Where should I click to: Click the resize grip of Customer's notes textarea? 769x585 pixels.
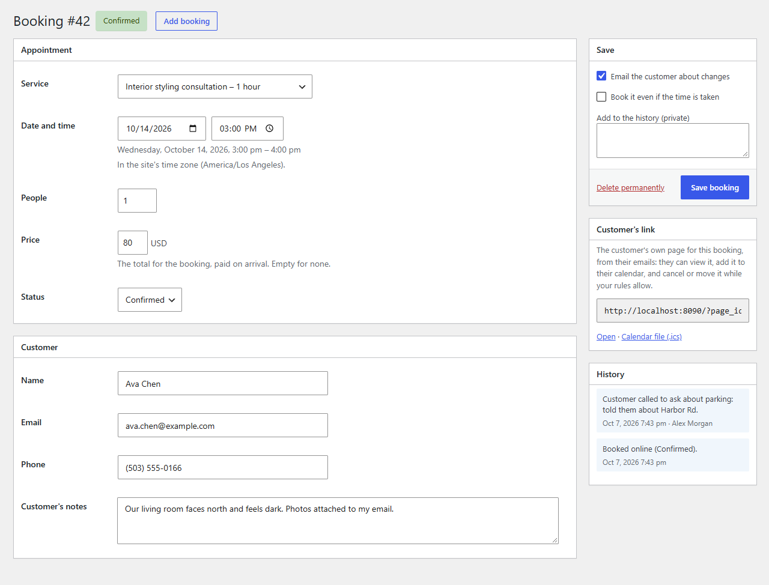click(555, 540)
